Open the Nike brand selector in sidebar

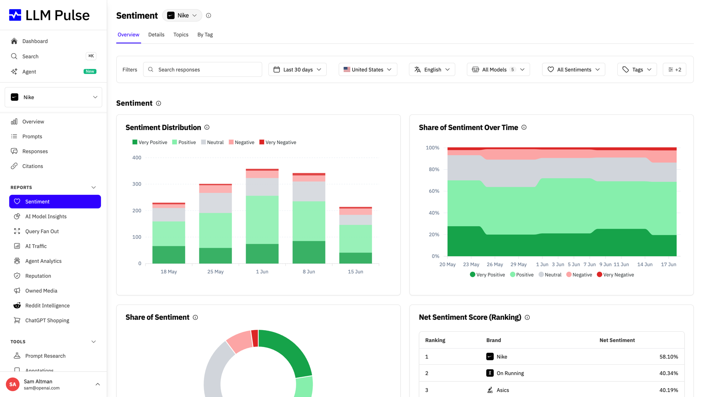coord(53,97)
